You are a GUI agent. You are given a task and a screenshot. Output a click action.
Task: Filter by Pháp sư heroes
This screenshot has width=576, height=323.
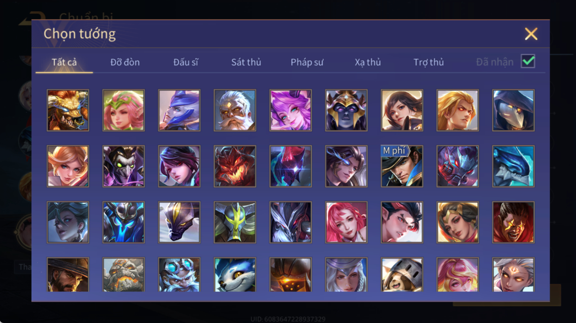pos(307,62)
